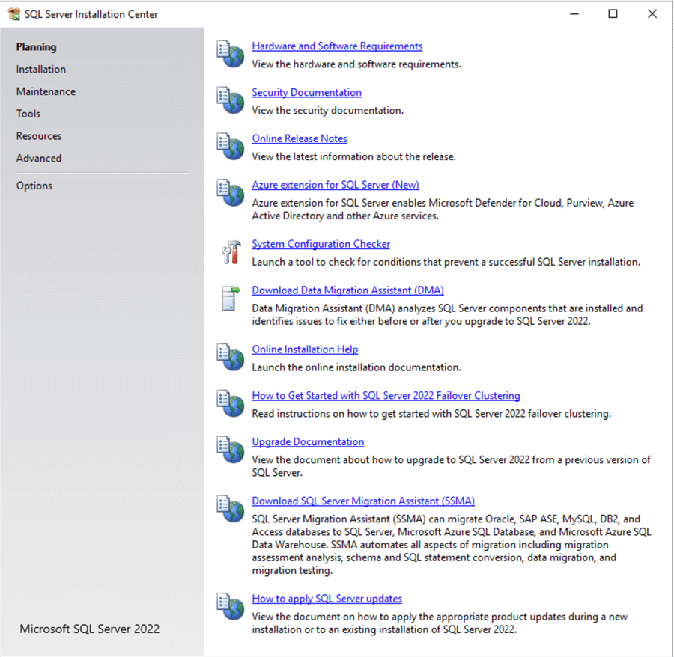Click the Microsoft SQL Server 2022 label
674x657 pixels.
tap(89, 629)
